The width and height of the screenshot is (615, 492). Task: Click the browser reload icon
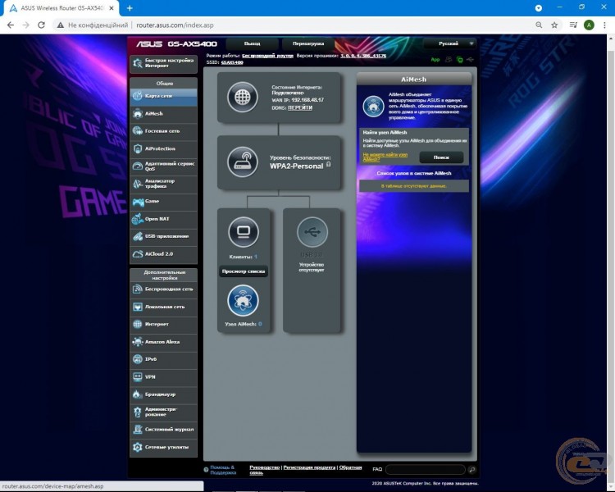tap(41, 25)
